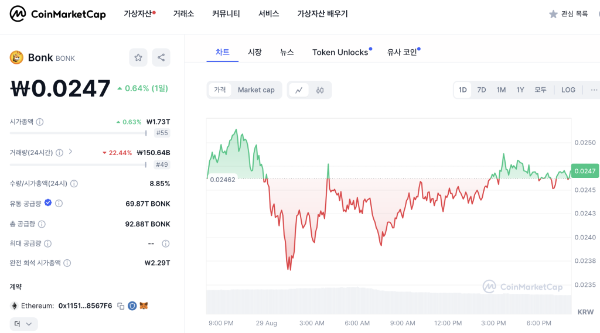Image resolution: width=600 pixels, height=333 pixels.
Task: Open the chart more options ellipsis
Action: click(x=594, y=90)
